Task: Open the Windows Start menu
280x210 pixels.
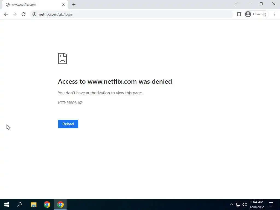Action: coord(7,205)
